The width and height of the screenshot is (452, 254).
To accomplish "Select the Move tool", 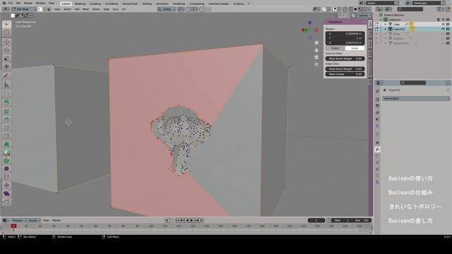I will click(6, 42).
